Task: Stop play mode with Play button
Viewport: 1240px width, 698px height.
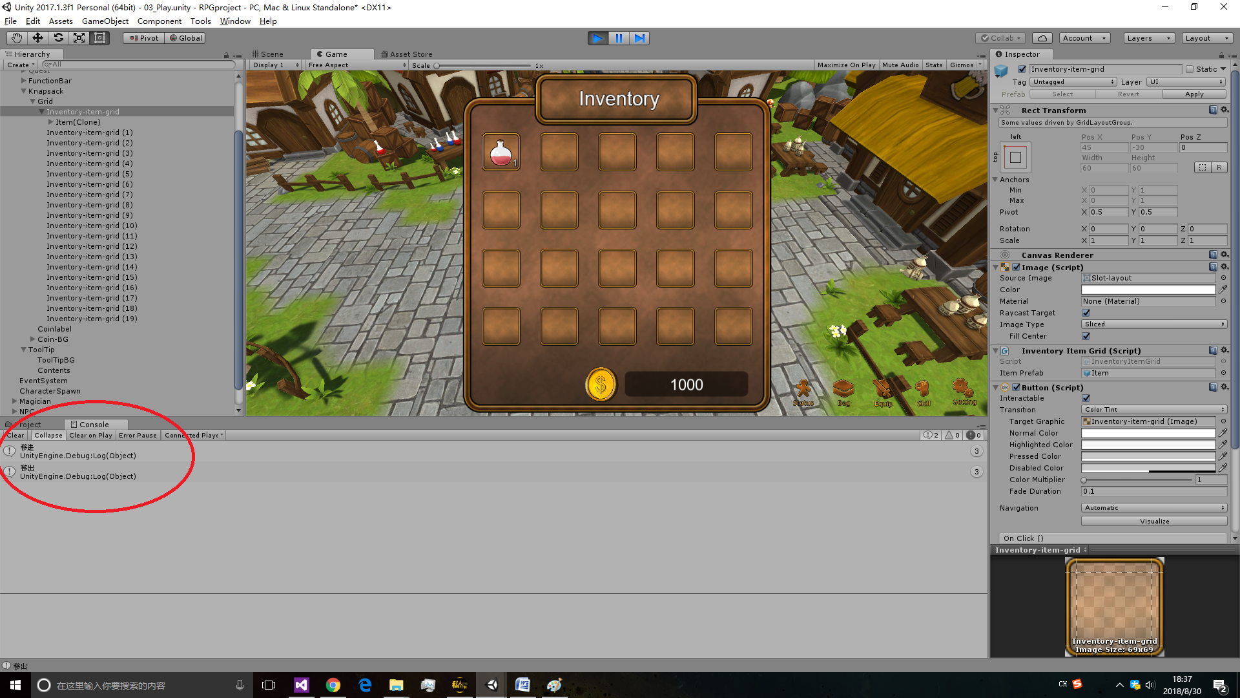Action: point(598,38)
